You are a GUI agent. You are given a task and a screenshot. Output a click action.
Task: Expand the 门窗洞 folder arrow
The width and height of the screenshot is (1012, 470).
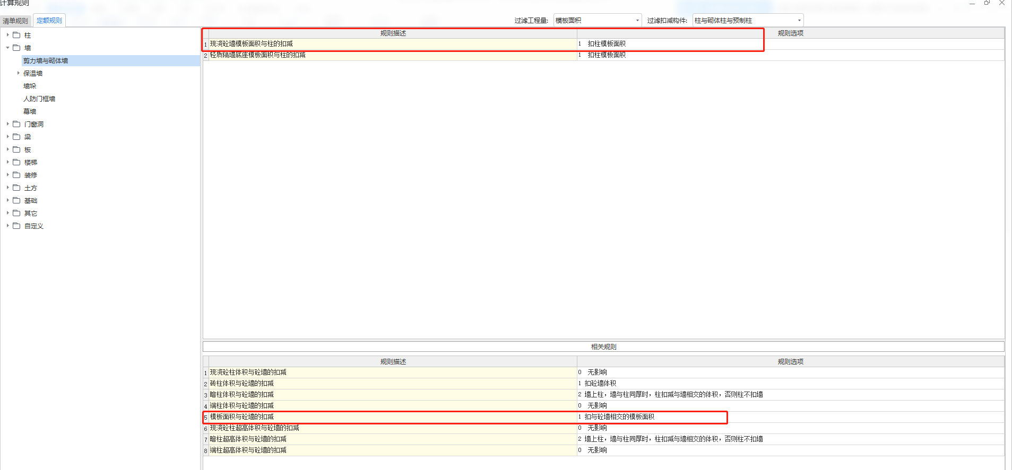[7, 124]
